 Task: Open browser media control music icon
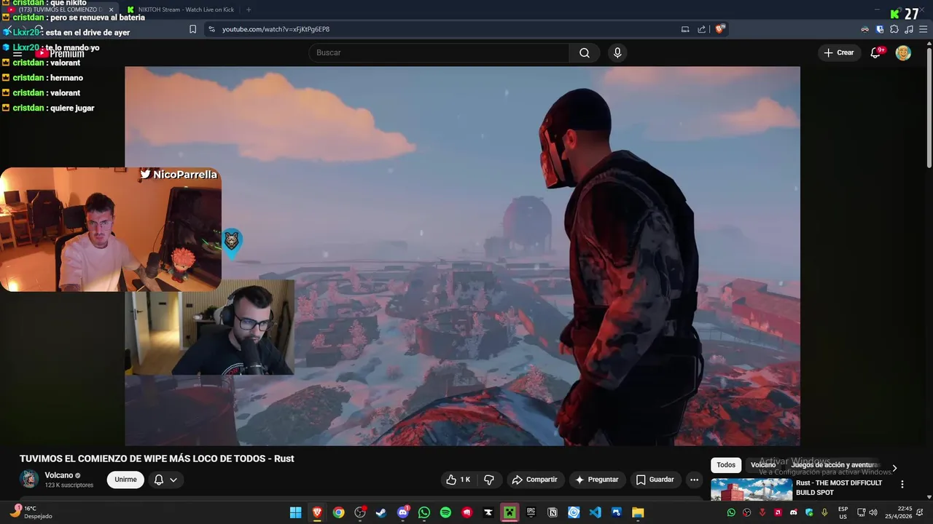point(908,29)
